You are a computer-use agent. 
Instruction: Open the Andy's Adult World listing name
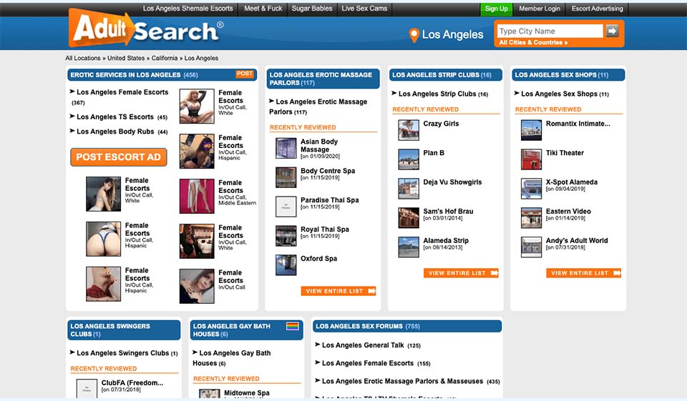(577, 240)
